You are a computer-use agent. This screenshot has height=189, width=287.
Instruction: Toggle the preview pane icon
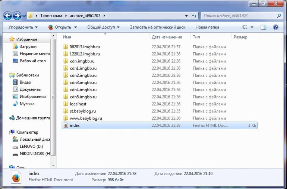(x=264, y=27)
